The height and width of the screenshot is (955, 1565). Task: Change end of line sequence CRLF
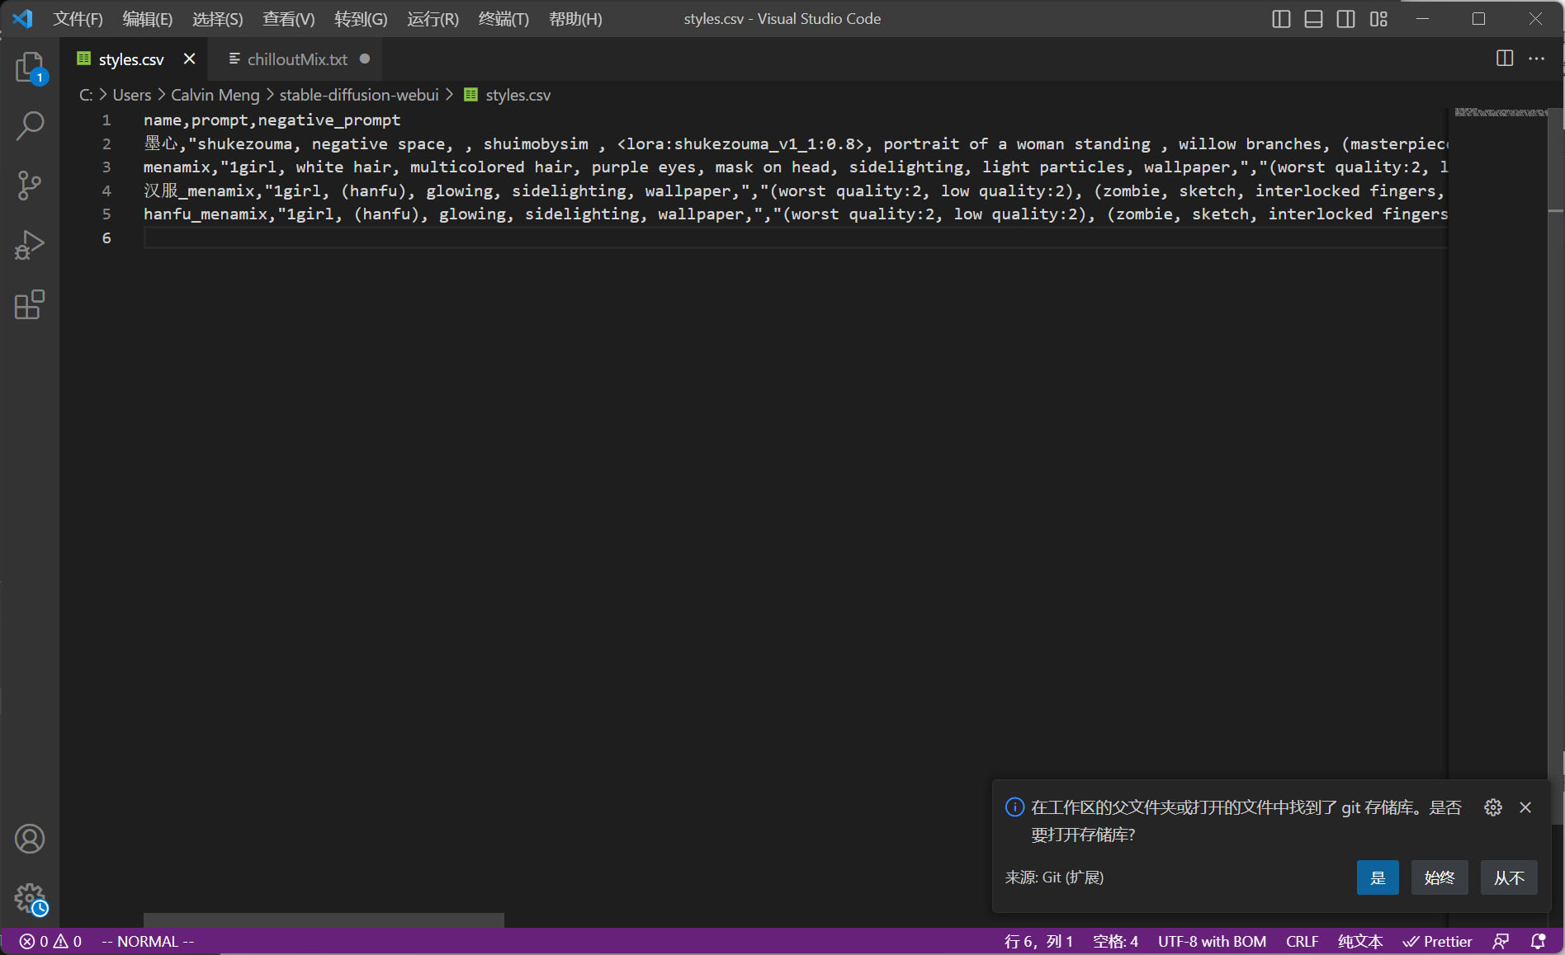point(1302,942)
